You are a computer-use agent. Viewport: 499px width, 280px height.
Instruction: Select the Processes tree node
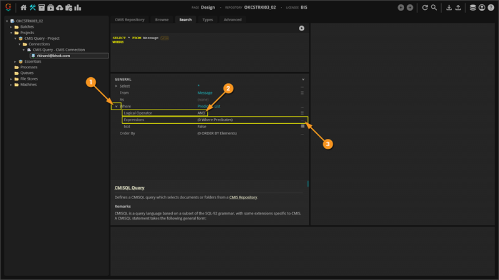(29, 67)
